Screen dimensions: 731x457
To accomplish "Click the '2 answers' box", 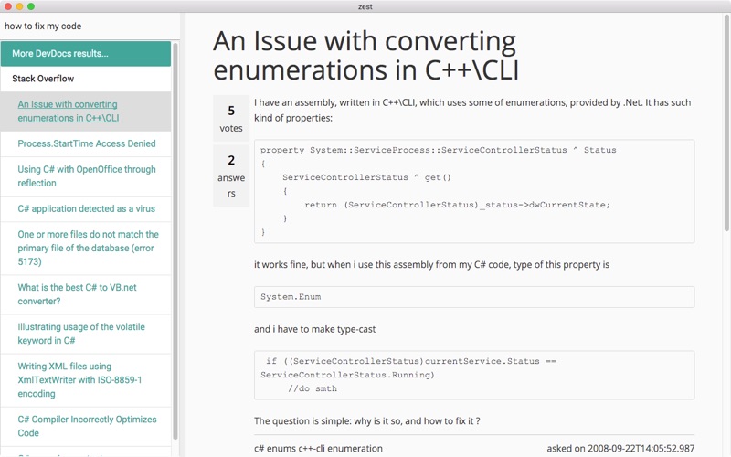I will (x=231, y=175).
